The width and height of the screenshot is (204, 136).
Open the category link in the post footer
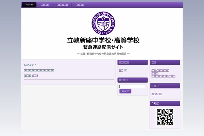coord(34,75)
